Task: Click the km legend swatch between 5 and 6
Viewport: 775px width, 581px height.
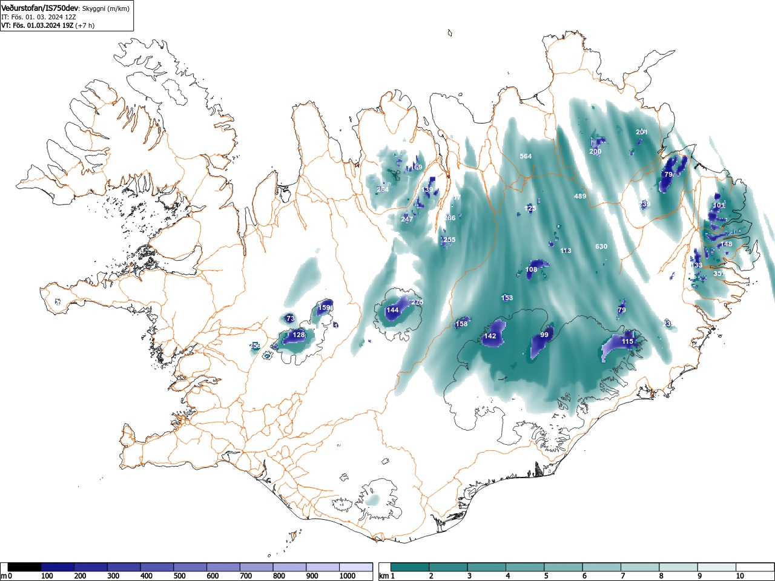Action: tap(564, 567)
